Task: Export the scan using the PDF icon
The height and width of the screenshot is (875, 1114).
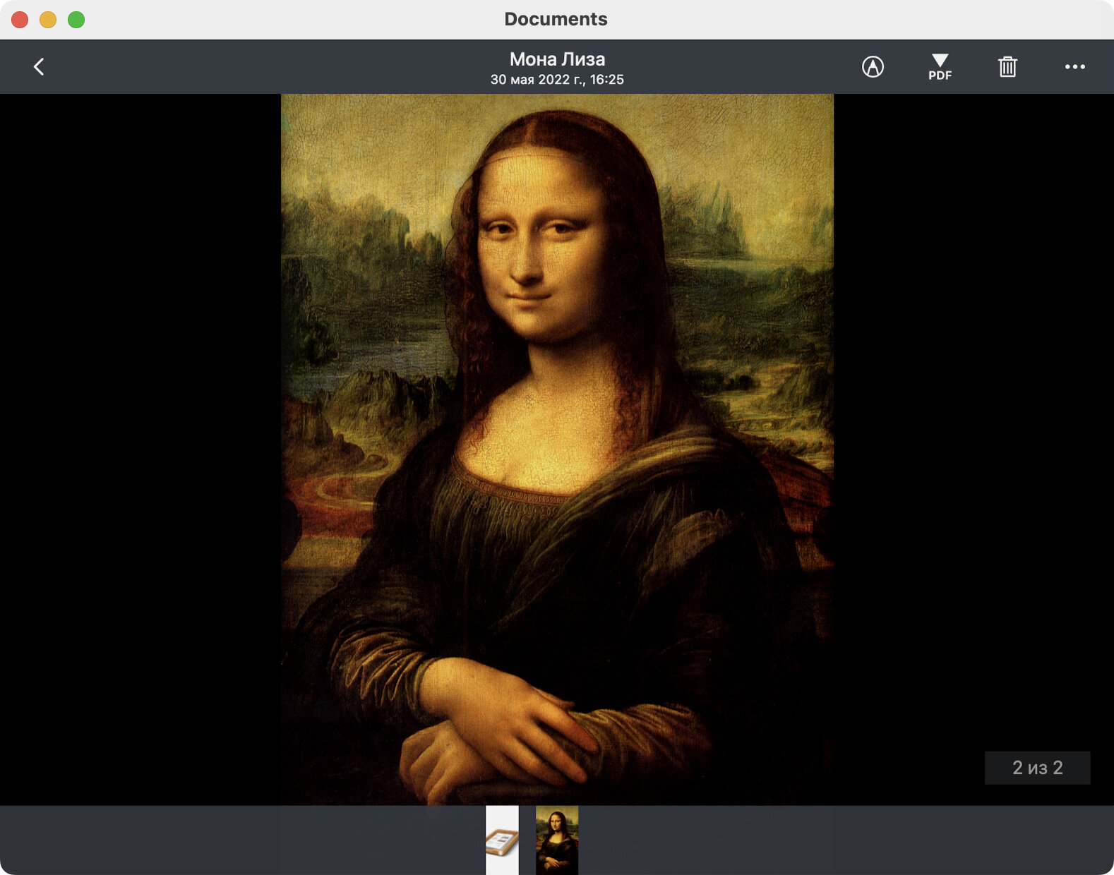Action: (940, 67)
